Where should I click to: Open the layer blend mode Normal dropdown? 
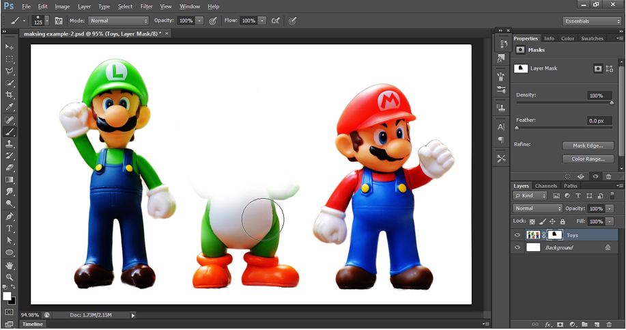point(537,208)
